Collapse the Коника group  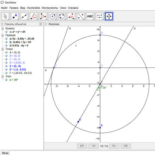click(x=3, y=28)
